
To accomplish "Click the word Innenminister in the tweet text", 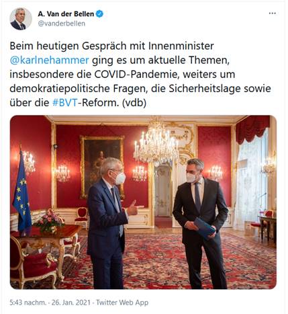I will click(x=181, y=46).
